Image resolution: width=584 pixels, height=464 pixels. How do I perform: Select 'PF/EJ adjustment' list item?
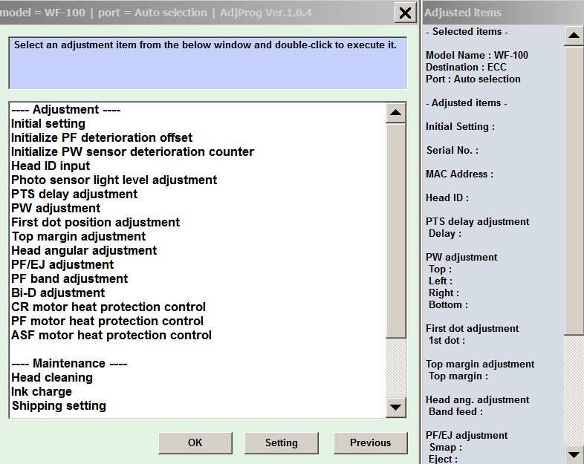pos(62,264)
